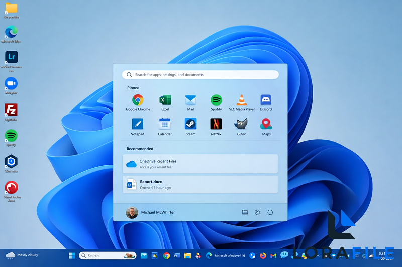Select the red circular desktop shortcut
Image resolution: width=402 pixels, height=267 pixels.
[11, 192]
